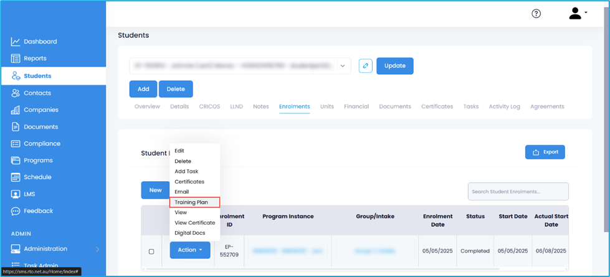Select View Certificate in action menu
The height and width of the screenshot is (277, 610).
pos(194,223)
